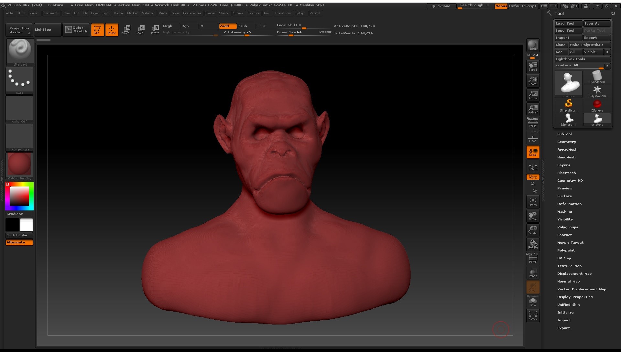Toggle Zadd sculpting mode

pos(227,26)
